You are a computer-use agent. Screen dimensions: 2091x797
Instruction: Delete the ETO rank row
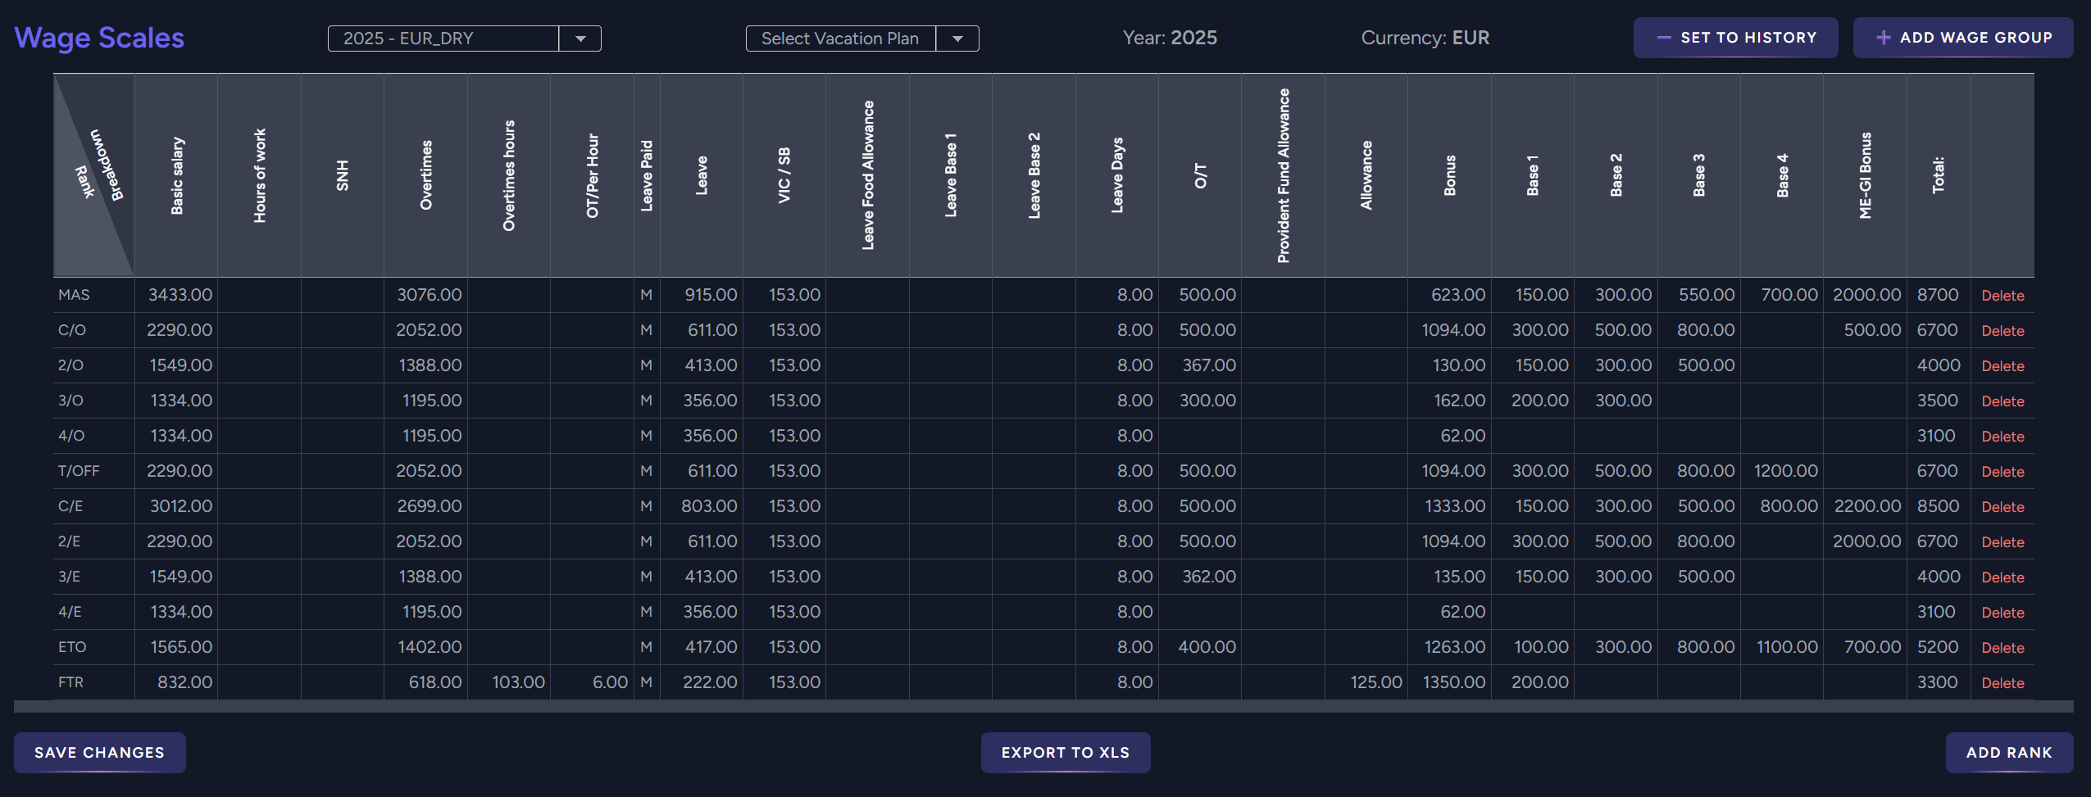pyautogui.click(x=2002, y=648)
